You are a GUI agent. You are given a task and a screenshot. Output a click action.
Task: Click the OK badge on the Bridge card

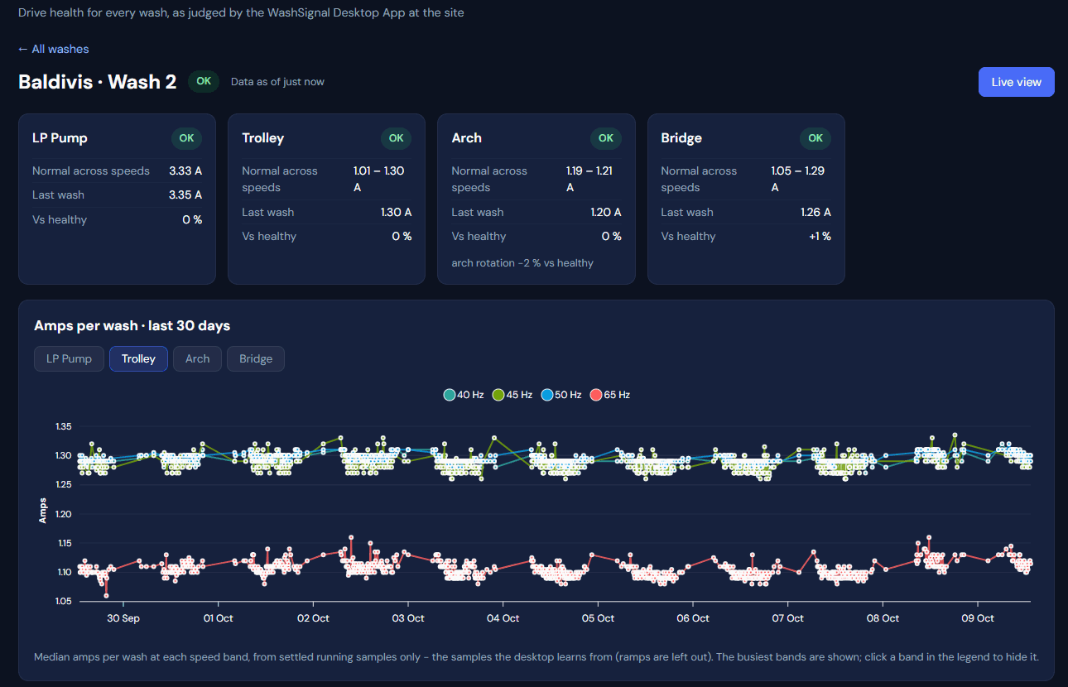(815, 138)
